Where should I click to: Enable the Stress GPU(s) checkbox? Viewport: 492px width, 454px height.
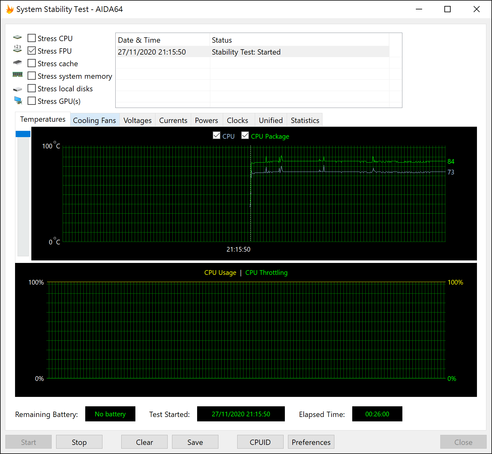tap(32, 101)
